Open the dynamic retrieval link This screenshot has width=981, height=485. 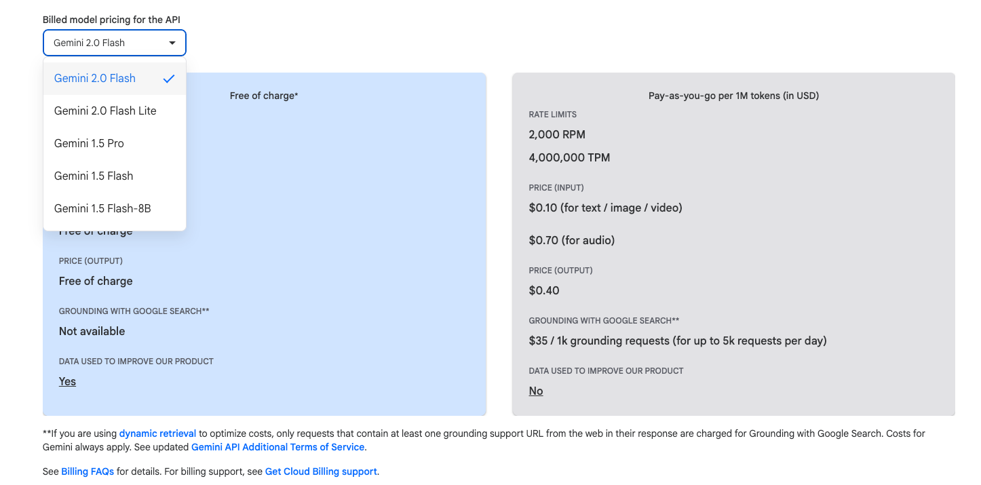tap(157, 433)
